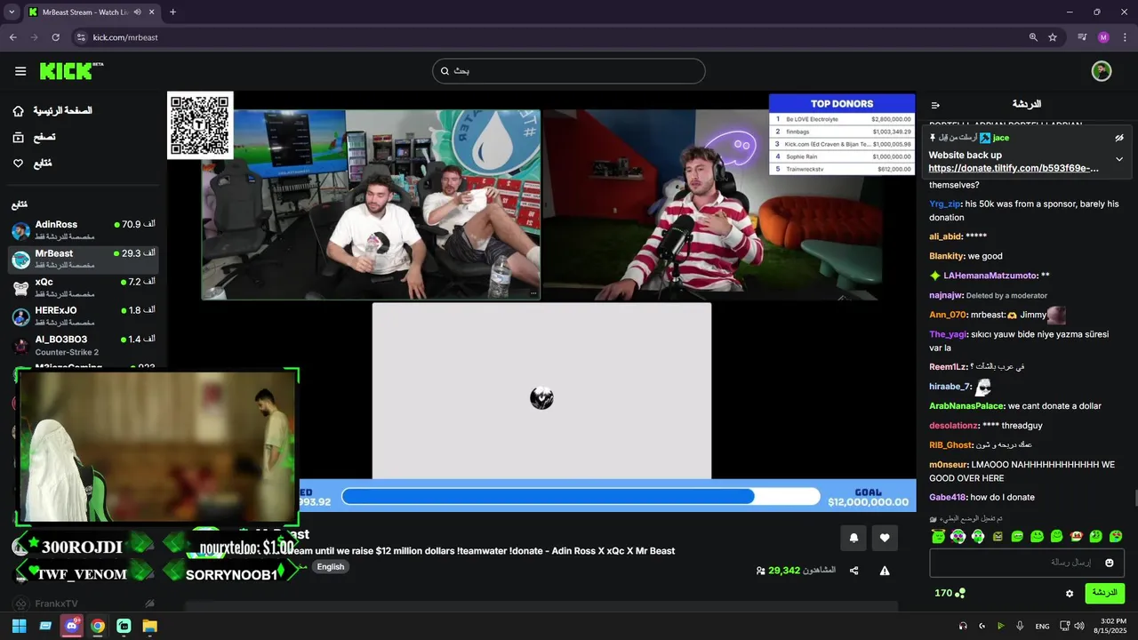Click the send message chat input
Screen dimensions: 1138x640
pyautogui.click(x=1027, y=563)
